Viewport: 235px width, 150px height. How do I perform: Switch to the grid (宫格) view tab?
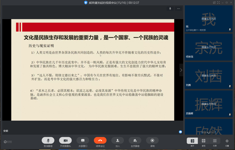coord(204,141)
